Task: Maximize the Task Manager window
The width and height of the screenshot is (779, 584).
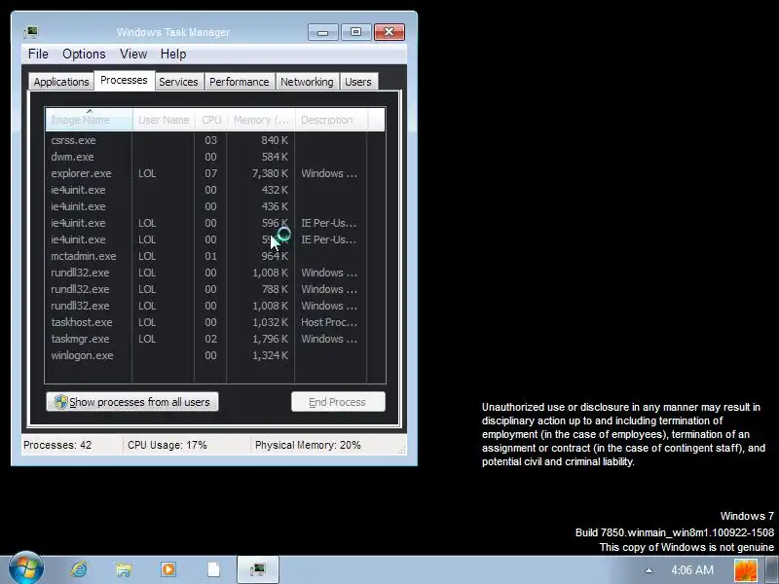Action: 355,32
